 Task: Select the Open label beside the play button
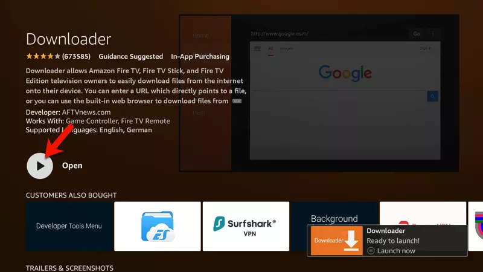pos(72,166)
